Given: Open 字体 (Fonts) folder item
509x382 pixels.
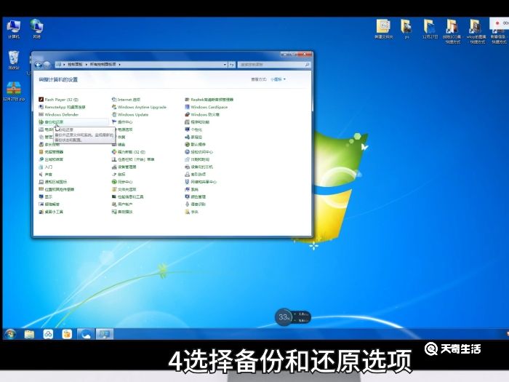Looking at the screenshot, I should click(x=191, y=212).
